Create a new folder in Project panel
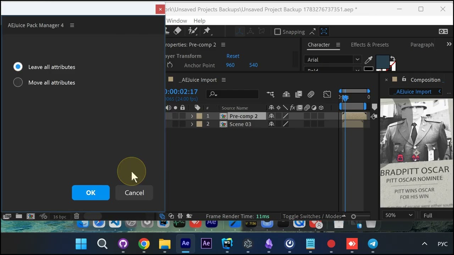Screen dimensions: 454x255 pyautogui.click(x=19, y=216)
